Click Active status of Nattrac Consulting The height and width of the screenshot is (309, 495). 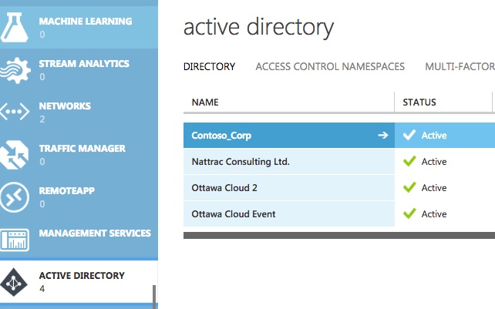[x=434, y=162]
